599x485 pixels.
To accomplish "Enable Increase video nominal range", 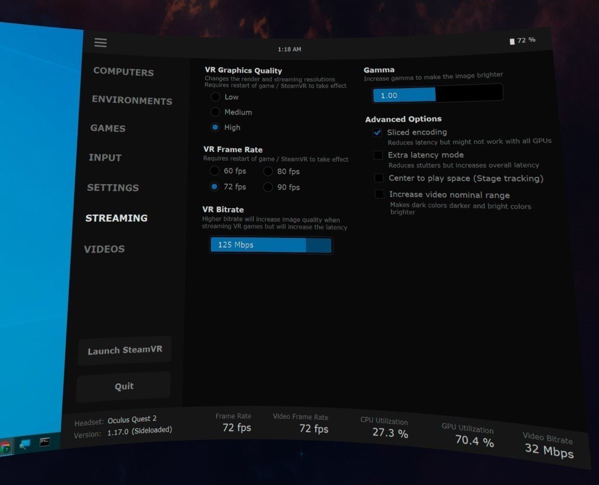I will click(x=379, y=194).
